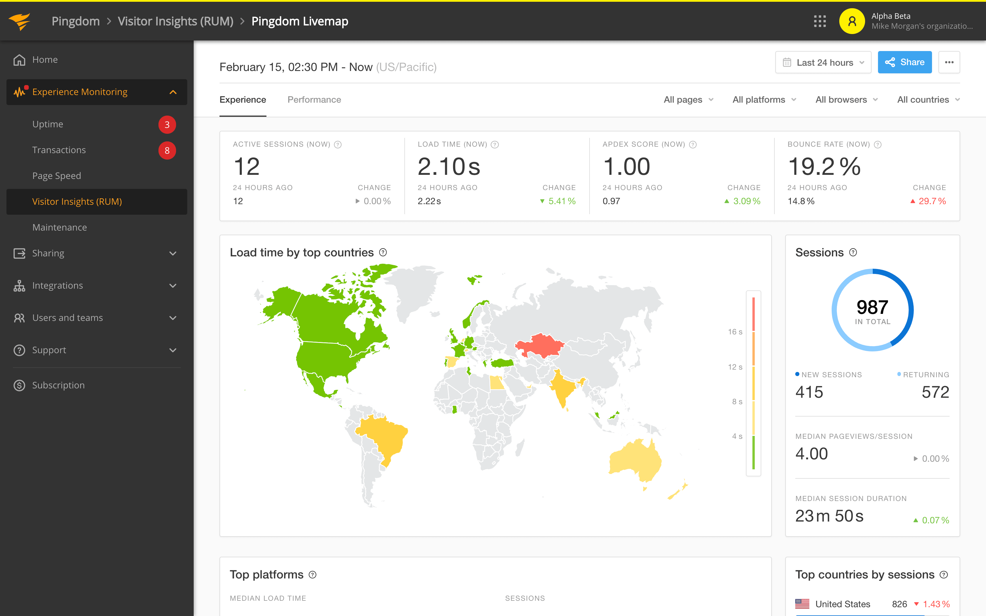Click the 23m 50s session duration value

[829, 516]
